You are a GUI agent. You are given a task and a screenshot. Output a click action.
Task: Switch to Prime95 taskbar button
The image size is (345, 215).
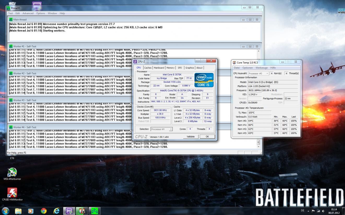click(x=94, y=211)
